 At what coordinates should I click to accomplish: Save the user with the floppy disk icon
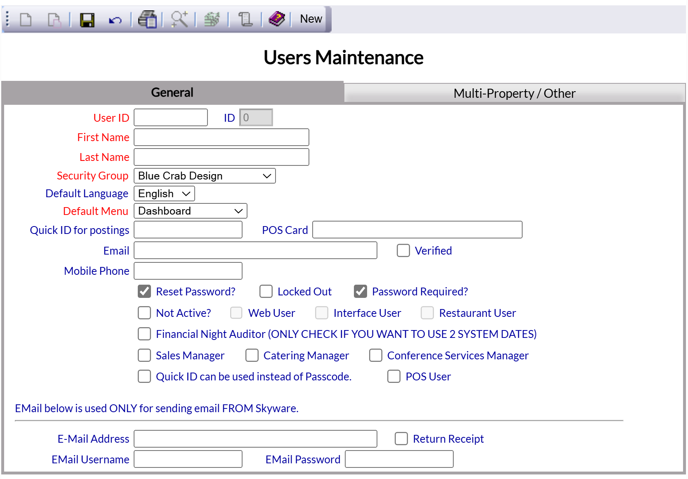[x=87, y=20]
